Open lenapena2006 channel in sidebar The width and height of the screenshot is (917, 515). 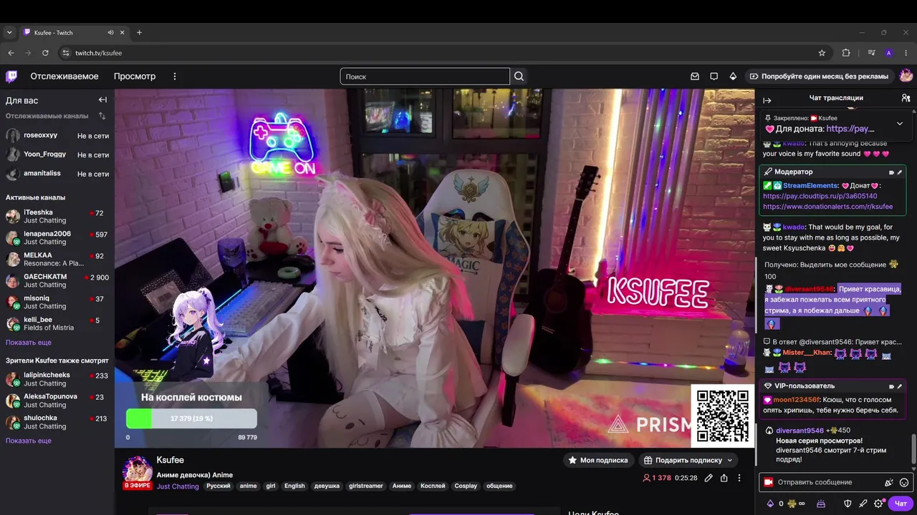pyautogui.click(x=57, y=237)
